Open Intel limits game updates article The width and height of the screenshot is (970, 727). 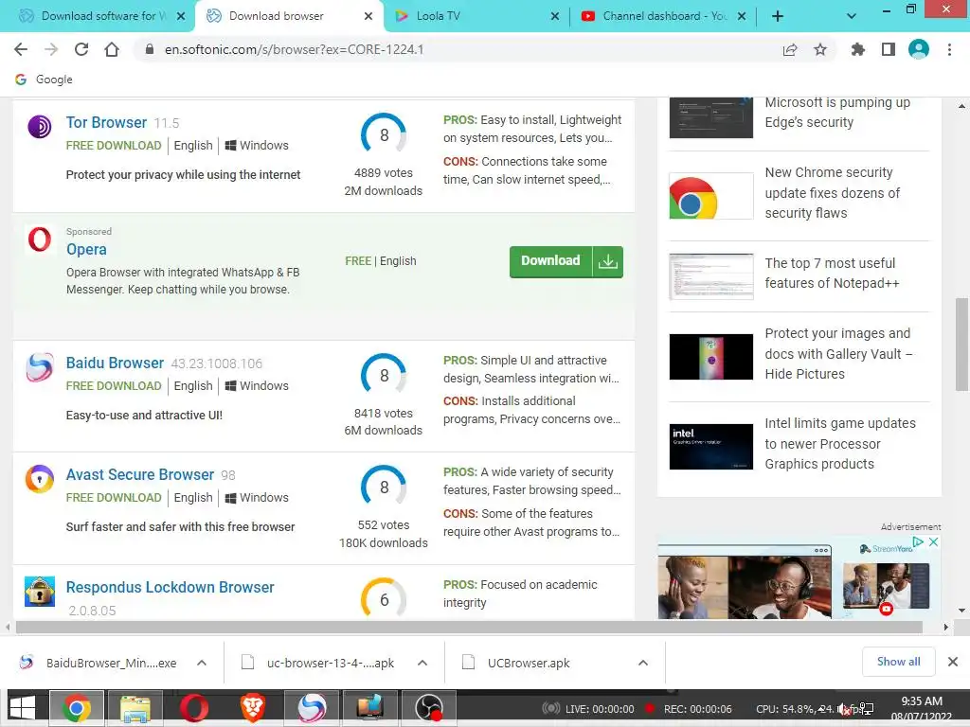[x=840, y=444]
